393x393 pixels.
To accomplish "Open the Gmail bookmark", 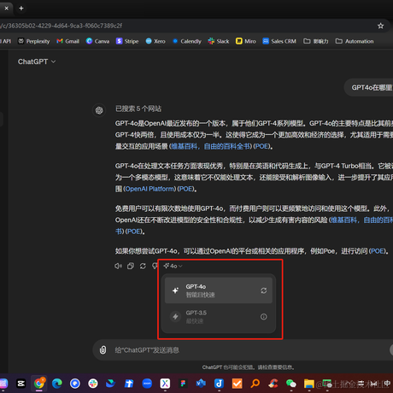I will [x=67, y=41].
